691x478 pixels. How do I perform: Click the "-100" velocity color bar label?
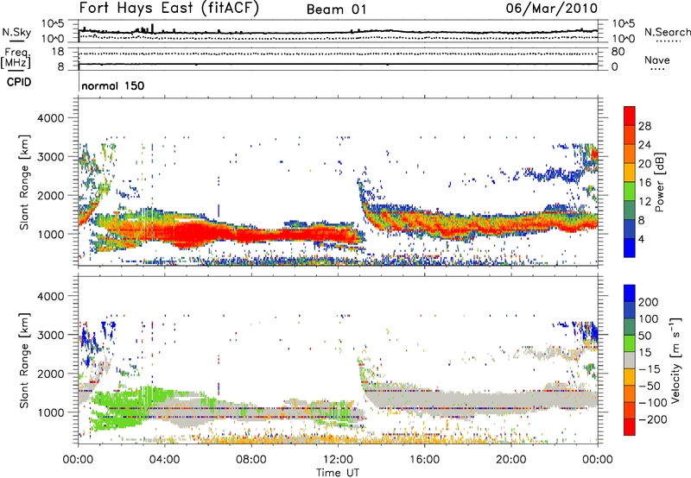(653, 403)
